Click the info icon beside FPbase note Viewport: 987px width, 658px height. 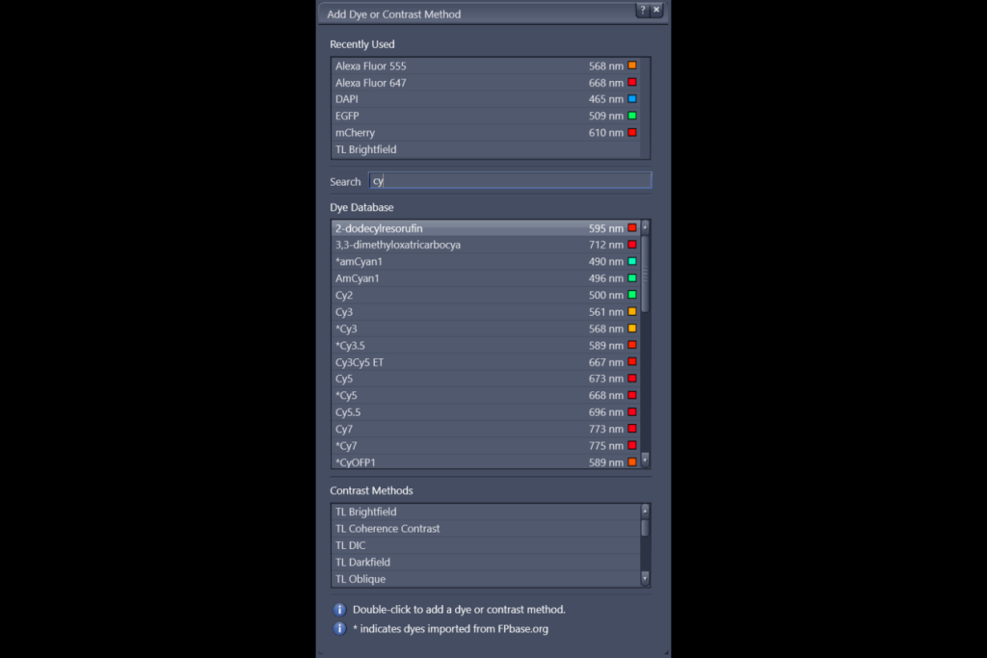[x=339, y=629]
